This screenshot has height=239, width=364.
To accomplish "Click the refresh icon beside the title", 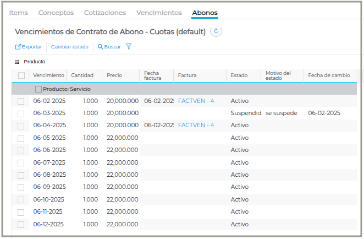I will [216, 31].
